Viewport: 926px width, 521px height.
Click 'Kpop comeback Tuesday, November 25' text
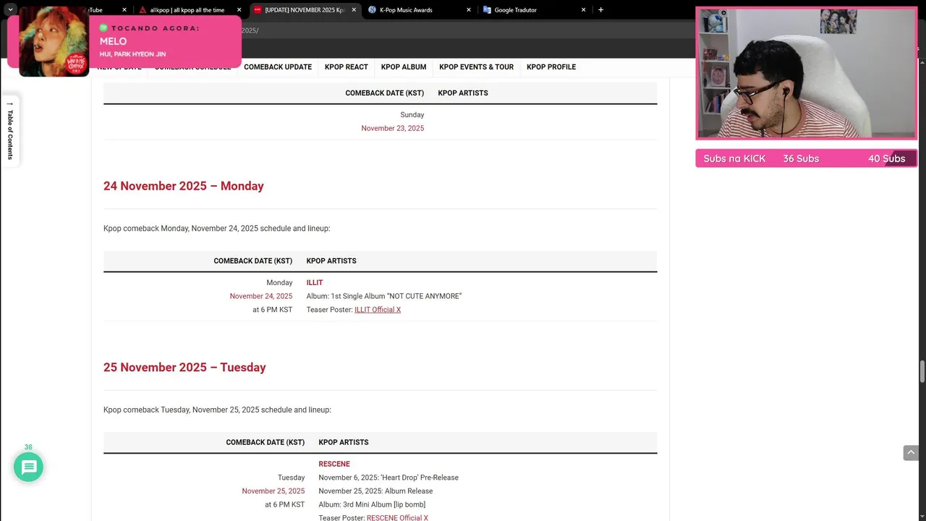point(217,410)
